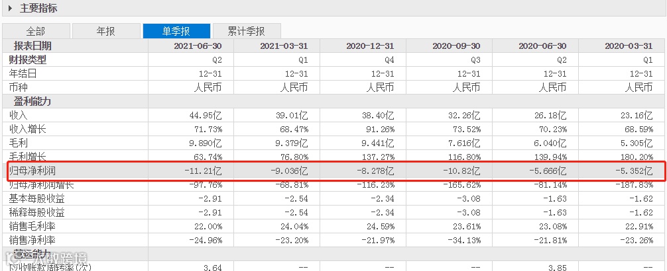The height and width of the screenshot is (271, 667).
Task: Click net margin -24.96%
Action: tap(206, 241)
